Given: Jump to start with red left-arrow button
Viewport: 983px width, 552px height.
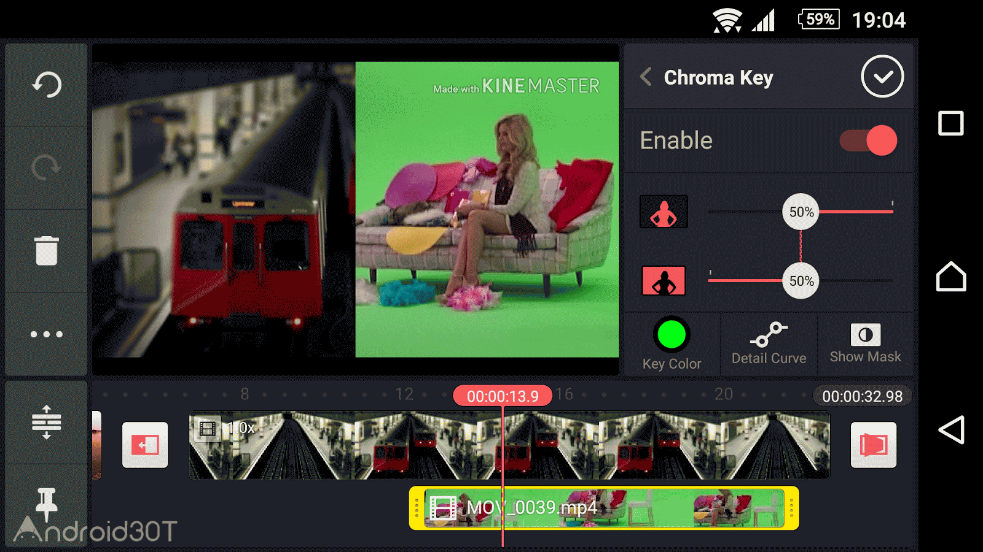Looking at the screenshot, I should 145,445.
